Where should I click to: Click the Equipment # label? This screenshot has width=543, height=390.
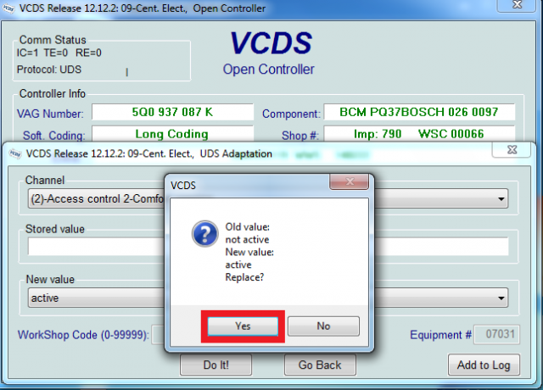(x=440, y=335)
